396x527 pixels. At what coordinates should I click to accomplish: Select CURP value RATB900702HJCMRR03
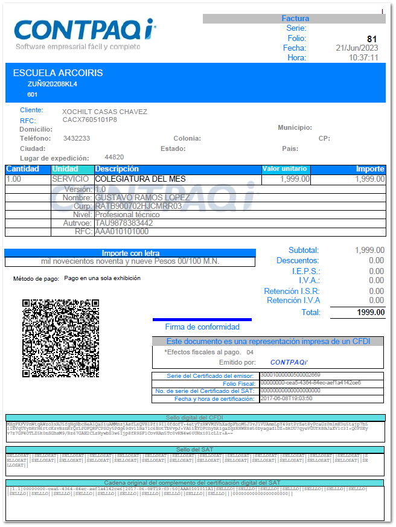pos(138,206)
